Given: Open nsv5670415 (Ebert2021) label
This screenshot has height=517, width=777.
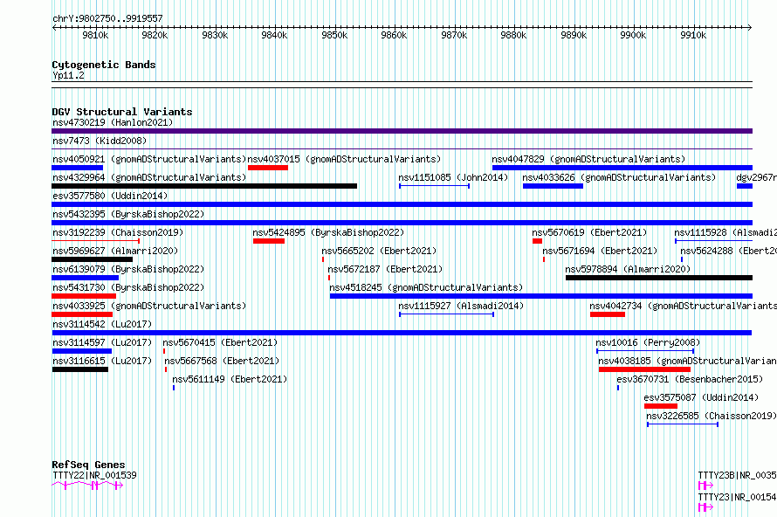Looking at the screenshot, I should (220, 342).
